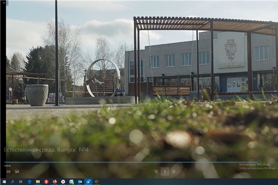278x185 pixels.
Task: Click the seek bar position handle
Action: 259,162
